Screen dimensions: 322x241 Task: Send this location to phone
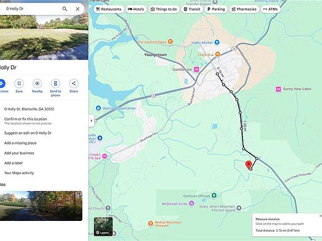pyautogui.click(x=55, y=88)
